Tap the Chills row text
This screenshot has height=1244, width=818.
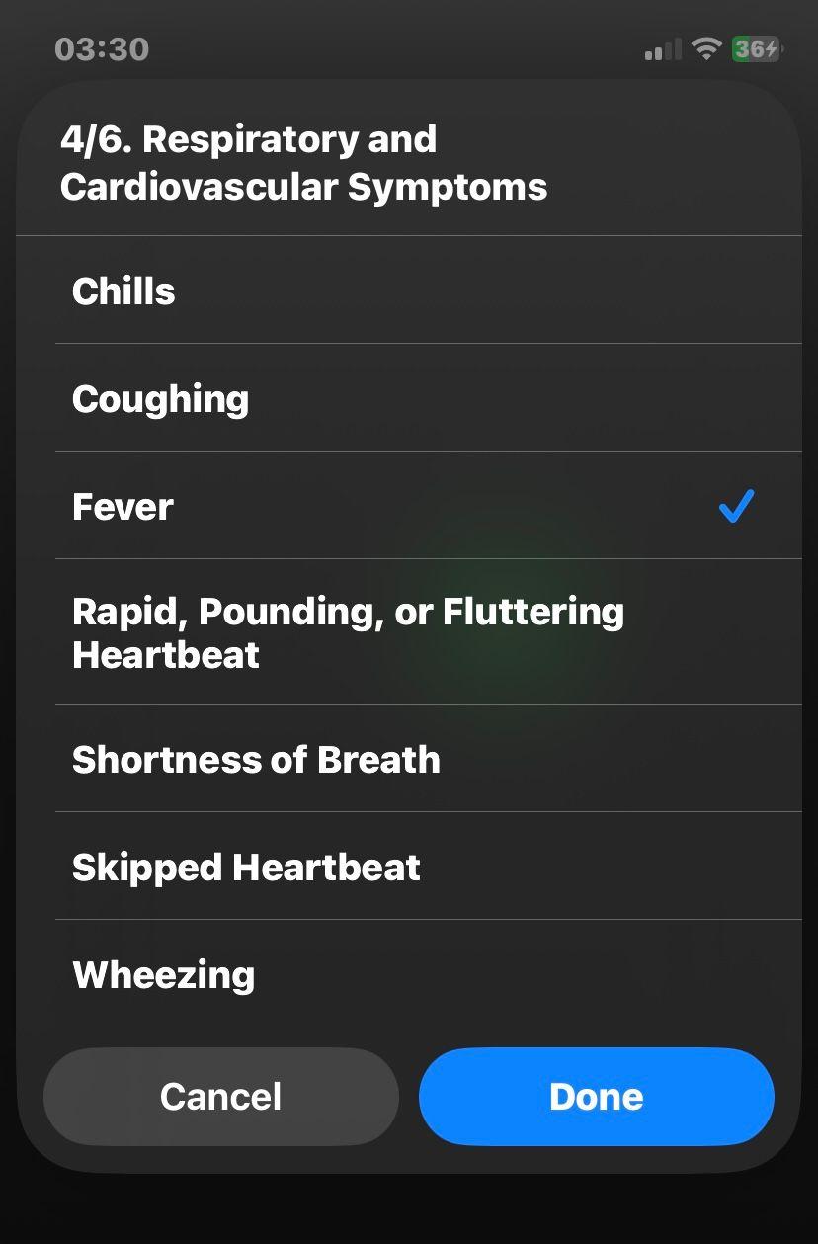click(123, 290)
